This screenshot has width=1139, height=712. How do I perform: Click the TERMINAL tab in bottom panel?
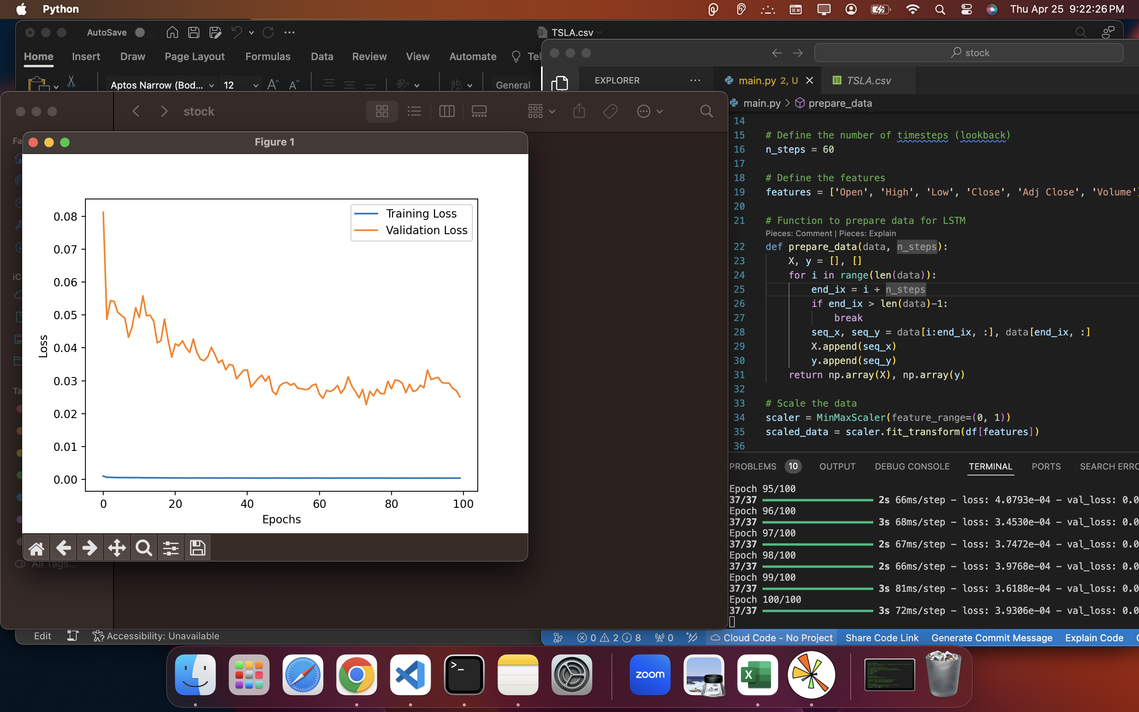[x=989, y=465]
